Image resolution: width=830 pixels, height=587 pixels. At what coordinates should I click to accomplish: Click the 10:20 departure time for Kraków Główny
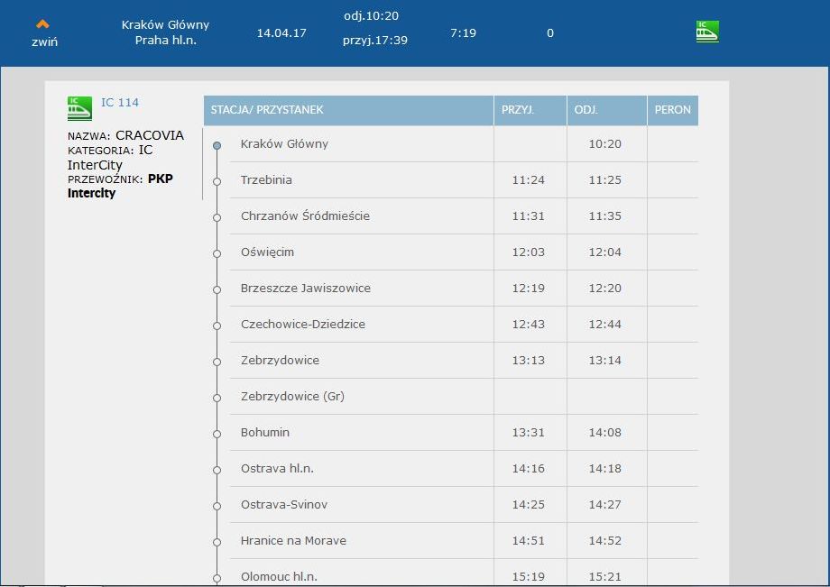pyautogui.click(x=605, y=144)
